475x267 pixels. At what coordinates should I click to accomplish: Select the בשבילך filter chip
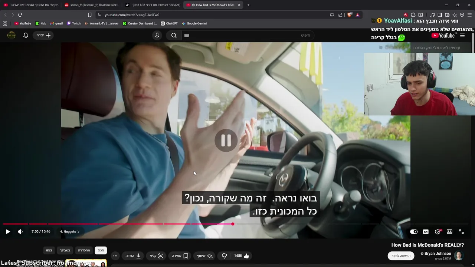(65, 250)
